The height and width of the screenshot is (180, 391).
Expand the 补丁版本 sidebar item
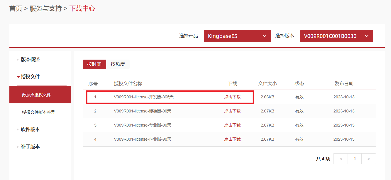pos(30,147)
